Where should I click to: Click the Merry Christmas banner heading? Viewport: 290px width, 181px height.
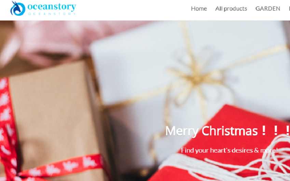[x=211, y=131]
